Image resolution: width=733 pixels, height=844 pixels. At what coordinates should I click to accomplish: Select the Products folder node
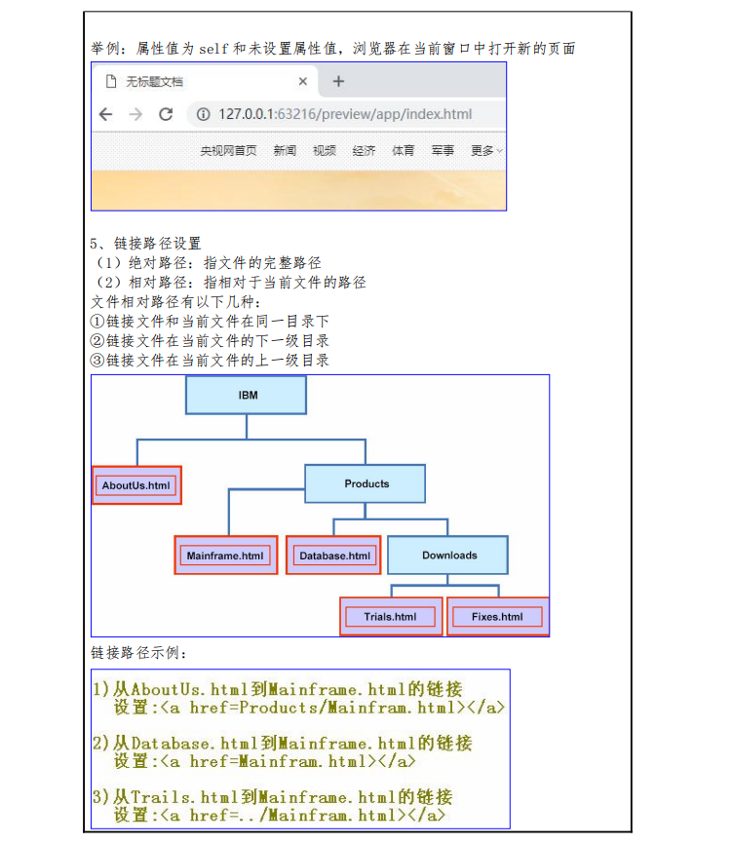[366, 483]
